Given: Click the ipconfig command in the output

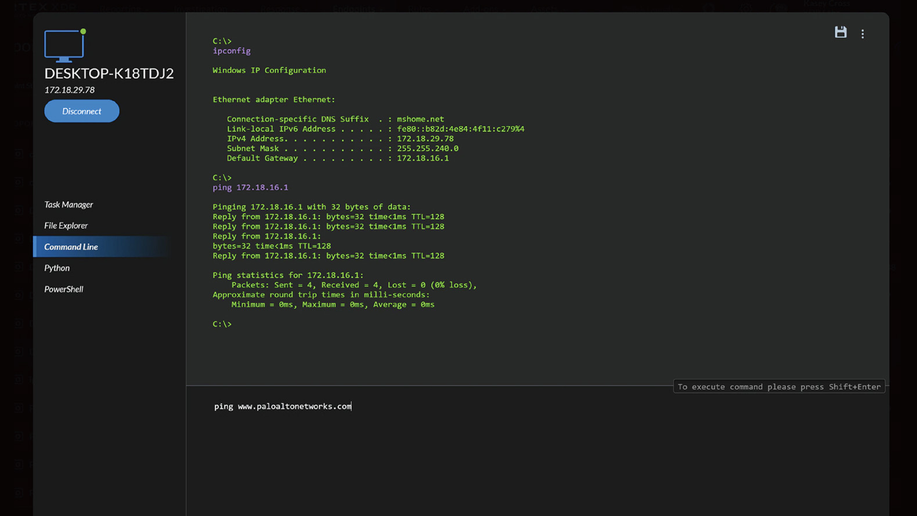Looking at the screenshot, I should (x=232, y=51).
